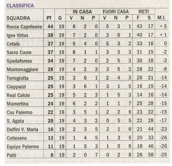Select the Spadaforese team name

(19, 61)
